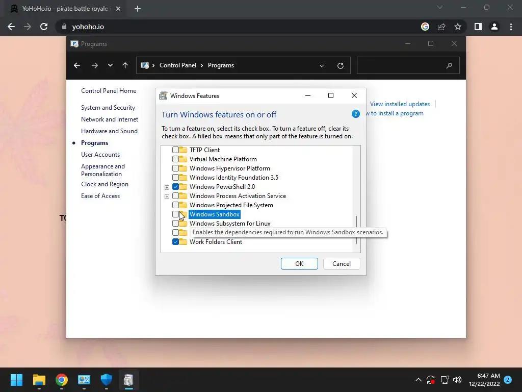Image resolution: width=522 pixels, height=392 pixels.
Task: Open notification center badge
Action: tap(508, 380)
